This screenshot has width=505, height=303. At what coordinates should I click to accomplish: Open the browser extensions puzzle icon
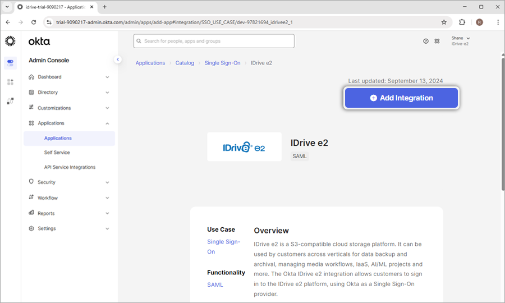[462, 22]
